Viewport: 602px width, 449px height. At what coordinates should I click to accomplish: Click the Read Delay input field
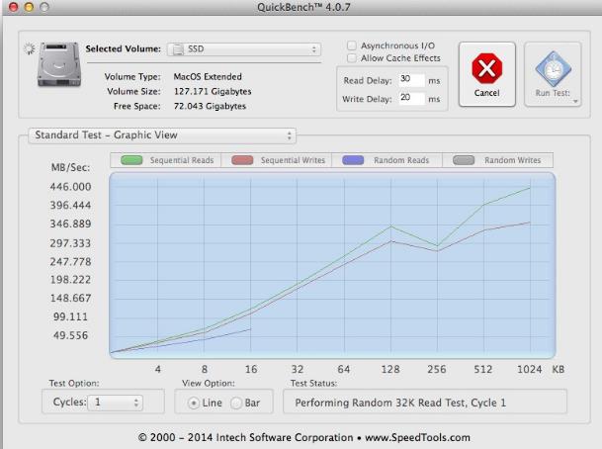click(x=410, y=80)
